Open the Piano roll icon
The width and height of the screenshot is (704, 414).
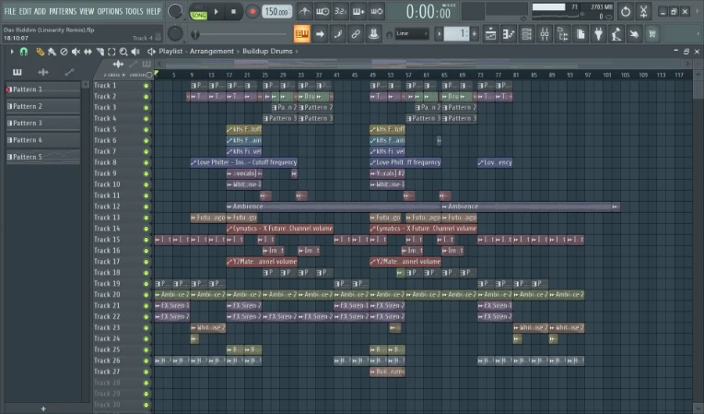coord(509,34)
